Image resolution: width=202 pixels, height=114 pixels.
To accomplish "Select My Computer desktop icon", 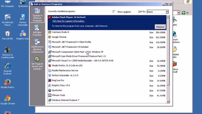I will (x=8, y=3).
